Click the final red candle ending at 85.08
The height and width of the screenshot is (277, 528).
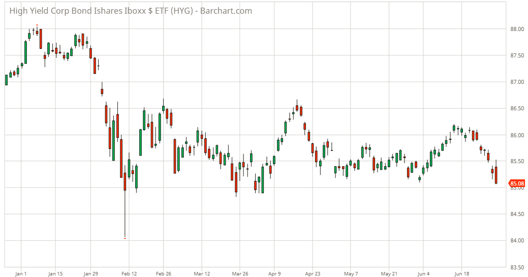tap(496, 172)
